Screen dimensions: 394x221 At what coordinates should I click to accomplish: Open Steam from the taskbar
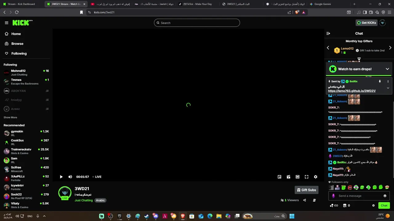click(147, 216)
